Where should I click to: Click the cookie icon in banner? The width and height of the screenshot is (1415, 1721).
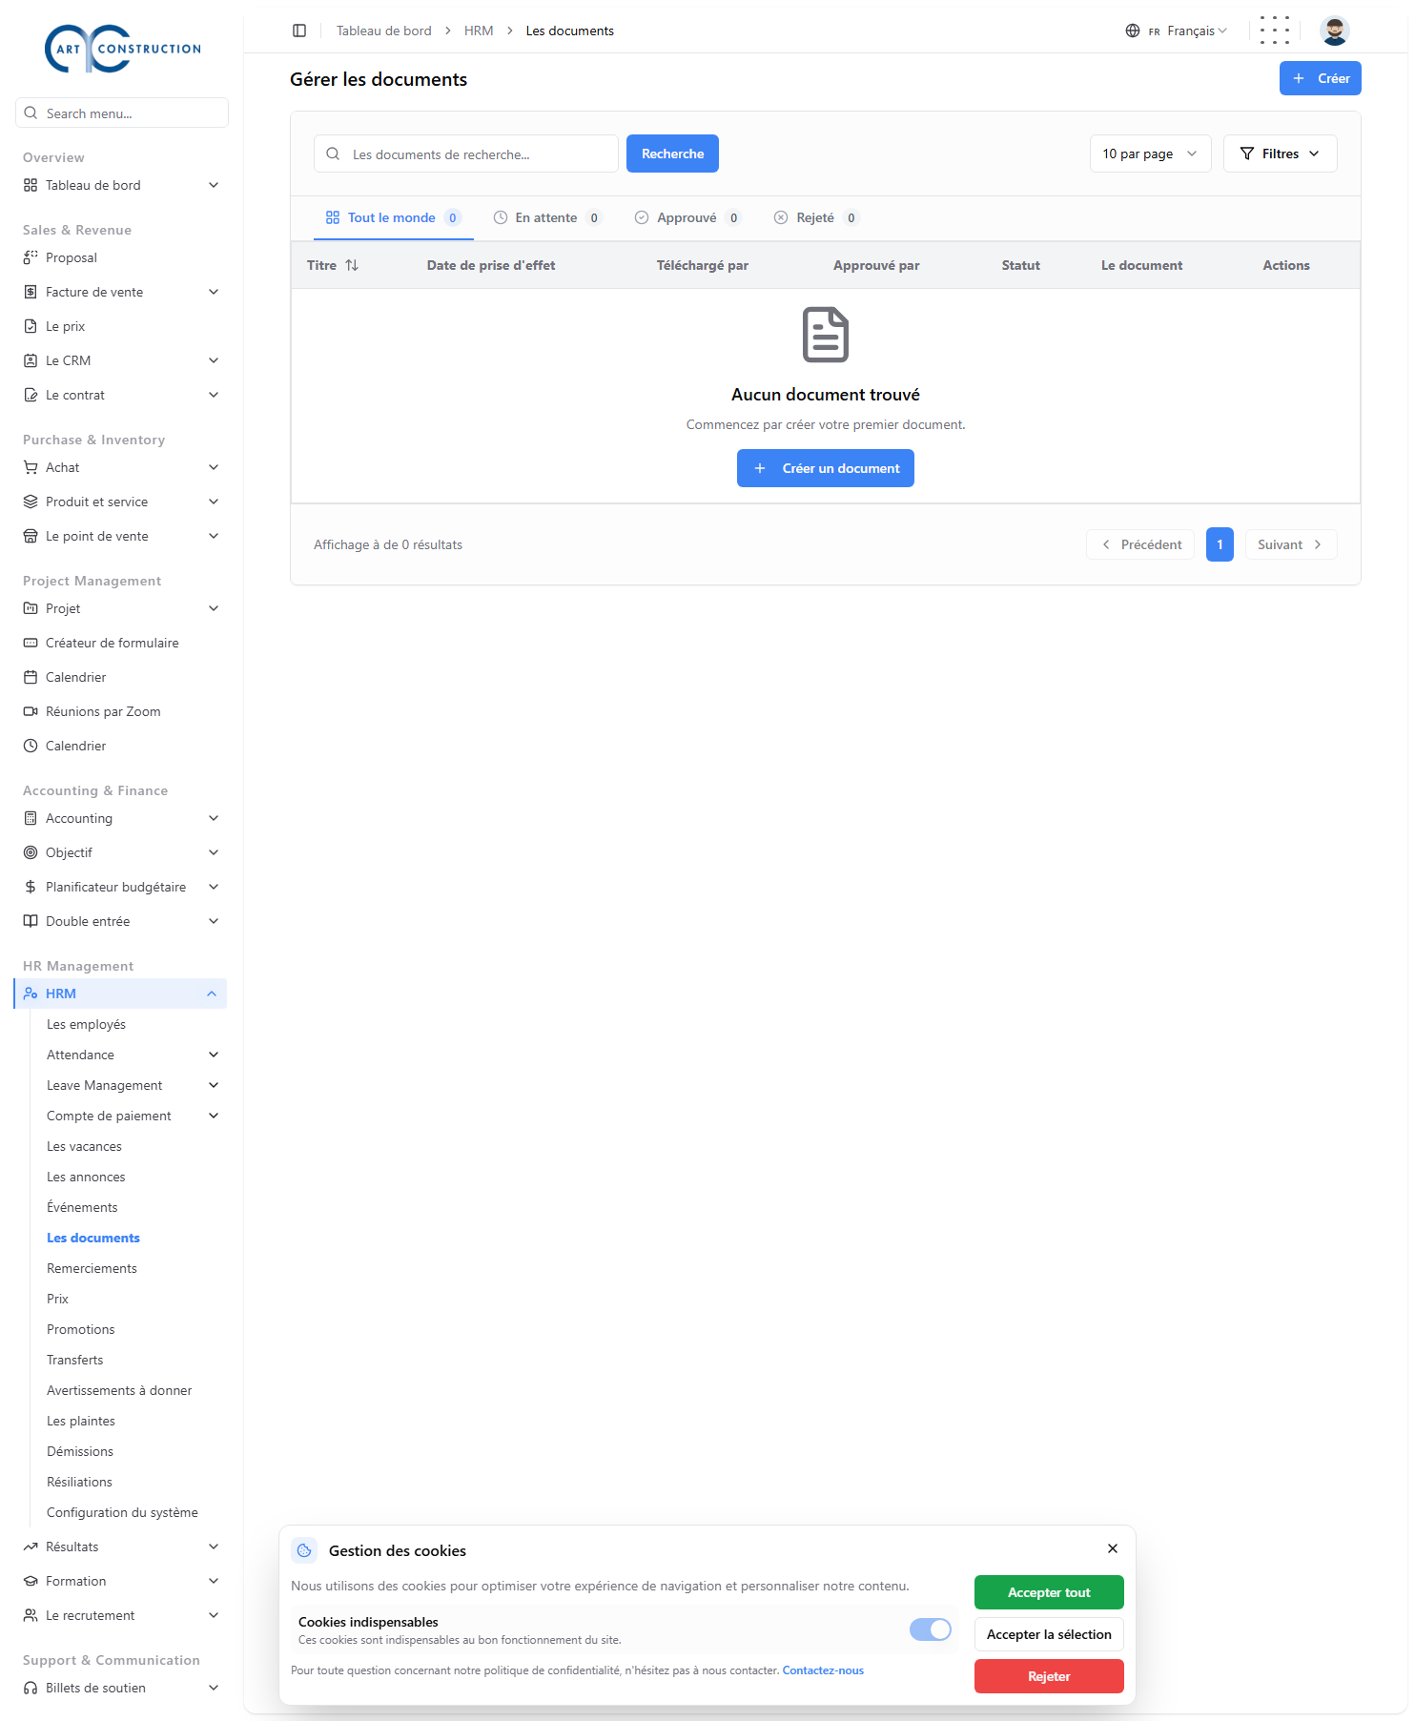pyautogui.click(x=304, y=1550)
